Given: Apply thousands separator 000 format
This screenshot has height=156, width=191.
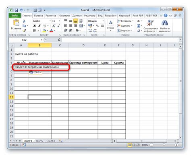Looking at the screenshot, I should coord(102,26).
